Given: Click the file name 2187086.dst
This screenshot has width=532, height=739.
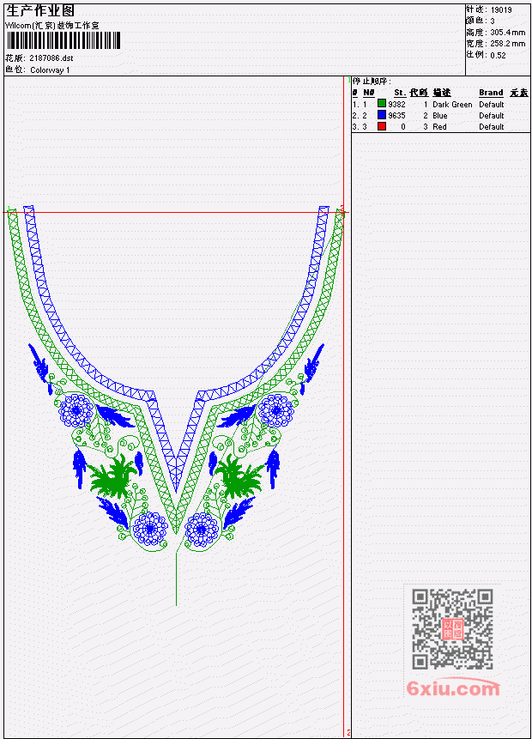Looking at the screenshot, I should click(x=51, y=58).
